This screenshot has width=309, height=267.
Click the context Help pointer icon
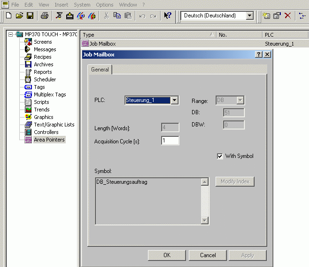tap(168, 16)
